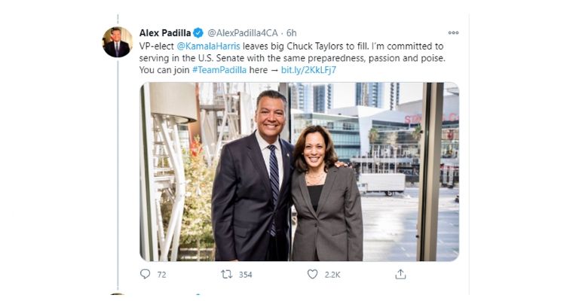Screen dimensions: 579x301
Task: Open Alex Padilla's profile picture avatar
Action: tap(117, 42)
